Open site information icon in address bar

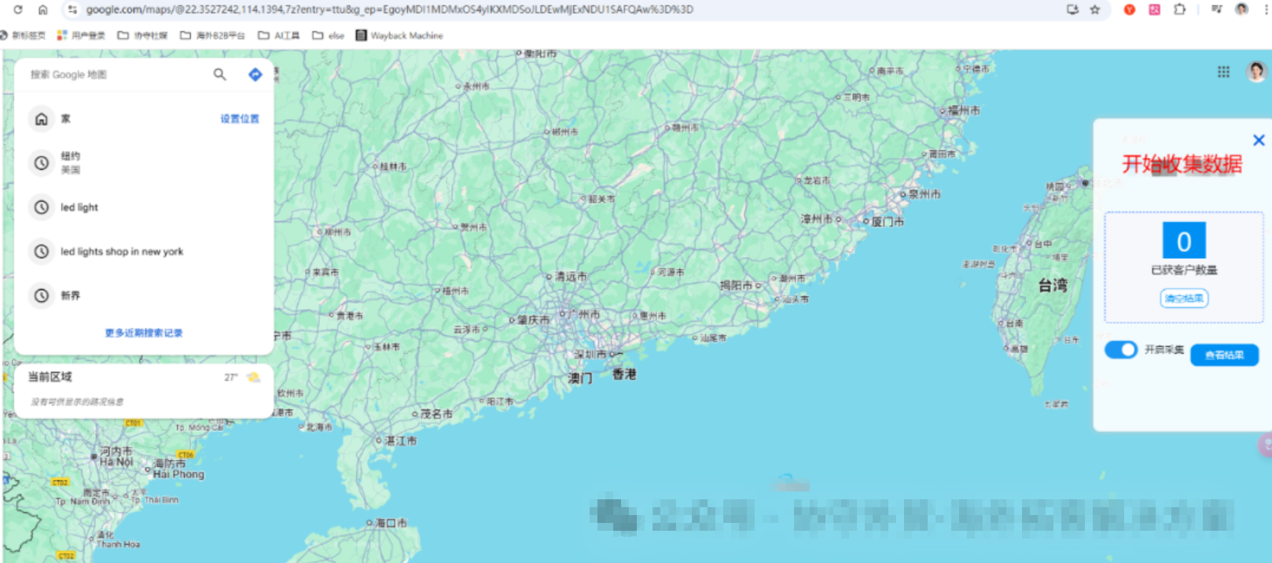tap(72, 9)
